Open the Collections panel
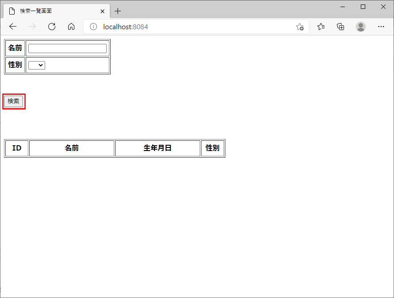This screenshot has width=394, height=298. [x=340, y=27]
